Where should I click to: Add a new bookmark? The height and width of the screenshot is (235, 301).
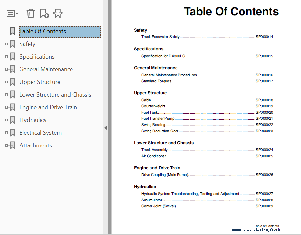44,13
